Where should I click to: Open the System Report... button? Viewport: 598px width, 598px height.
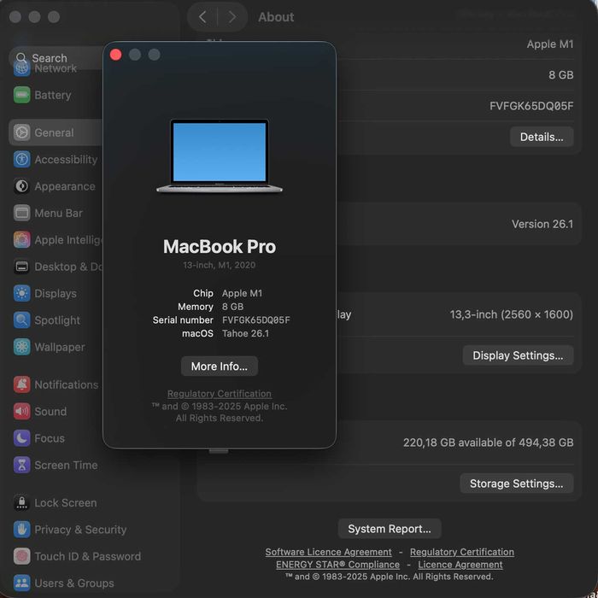[390, 529]
